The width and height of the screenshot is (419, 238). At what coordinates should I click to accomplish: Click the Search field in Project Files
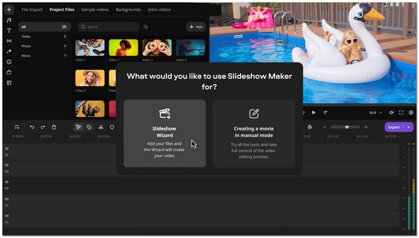click(108, 27)
